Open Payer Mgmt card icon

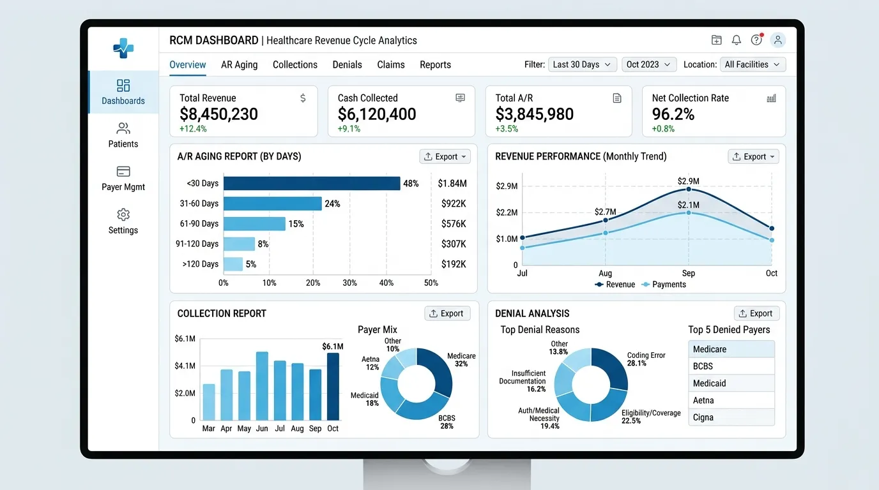(123, 172)
